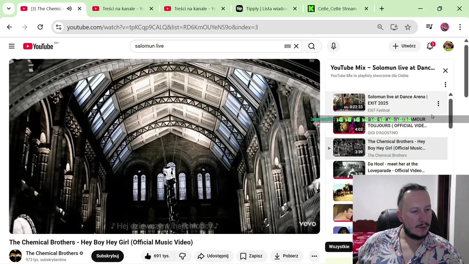This screenshot has width=469, height=264.
Task: Dislike the video
Action: point(182,256)
